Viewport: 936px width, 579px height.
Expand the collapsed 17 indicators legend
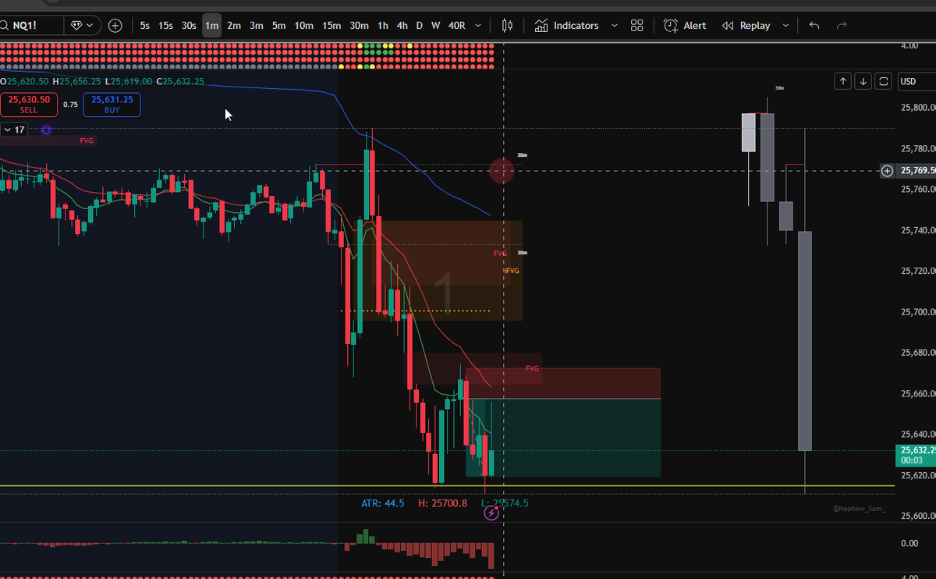point(15,130)
